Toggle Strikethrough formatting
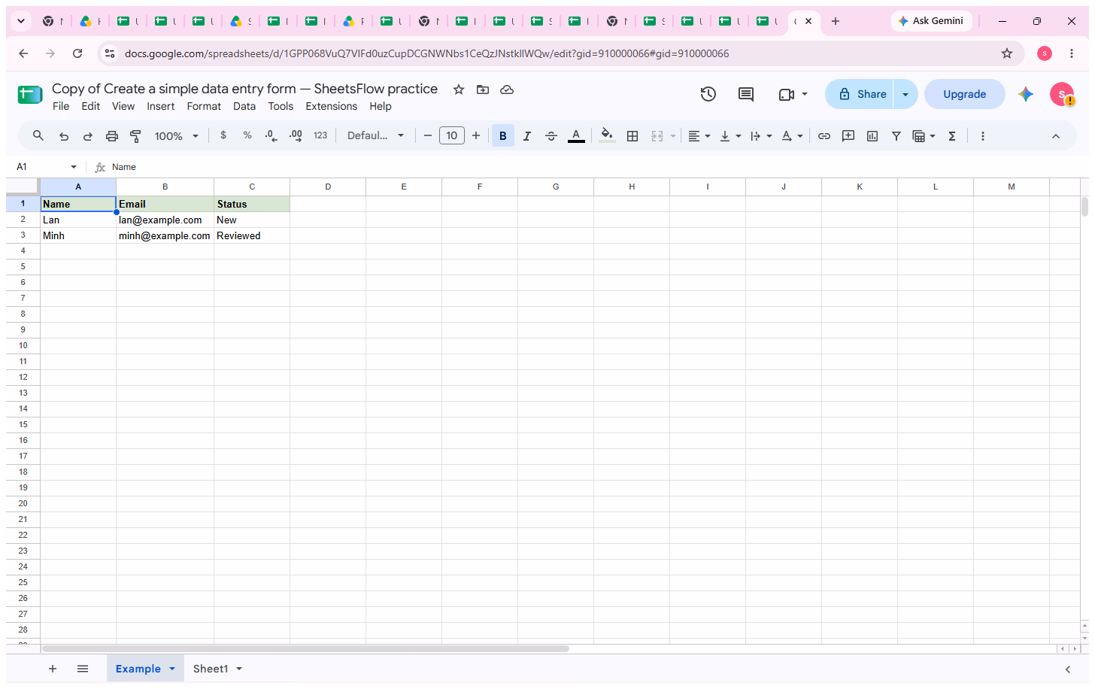This screenshot has height=689, width=1095. point(551,135)
